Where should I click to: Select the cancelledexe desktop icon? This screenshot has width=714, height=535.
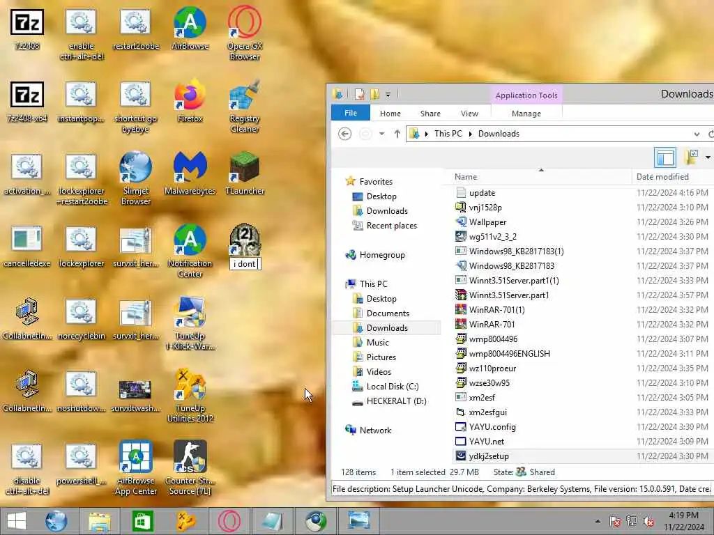pyautogui.click(x=27, y=247)
